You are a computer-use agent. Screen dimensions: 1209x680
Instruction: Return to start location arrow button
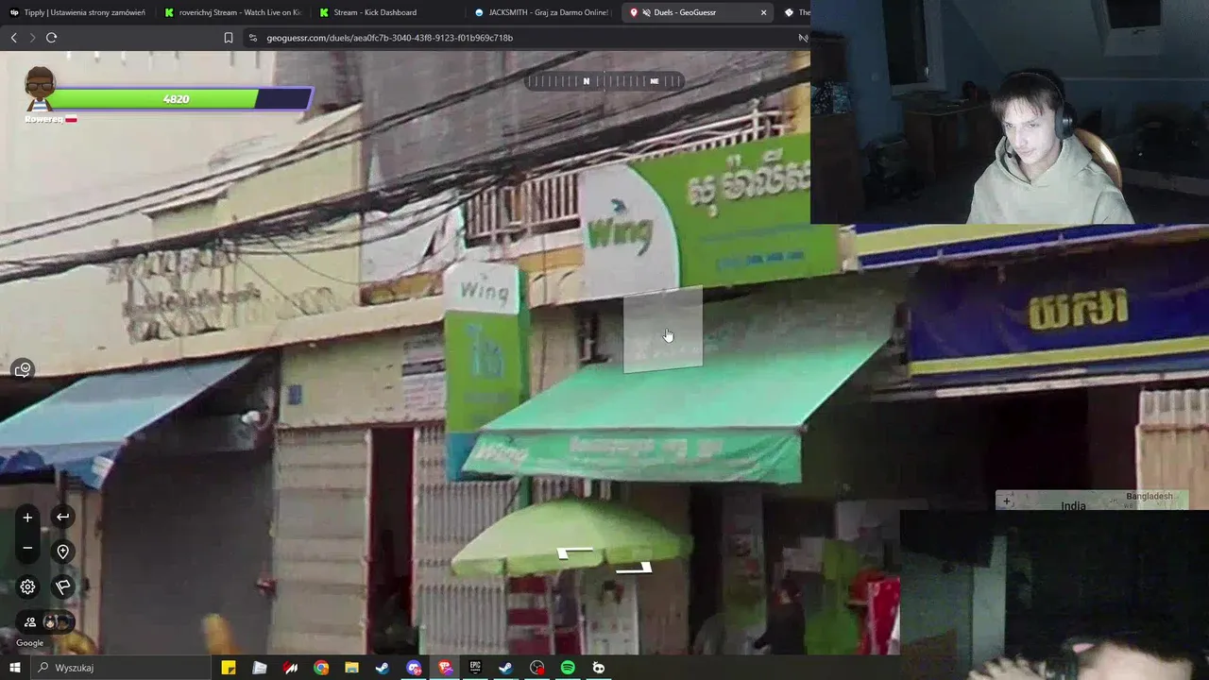(62, 517)
